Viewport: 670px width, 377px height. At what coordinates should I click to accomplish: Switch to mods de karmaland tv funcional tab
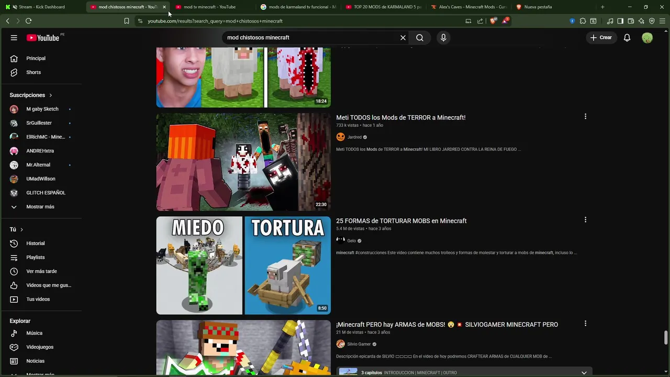(x=298, y=7)
